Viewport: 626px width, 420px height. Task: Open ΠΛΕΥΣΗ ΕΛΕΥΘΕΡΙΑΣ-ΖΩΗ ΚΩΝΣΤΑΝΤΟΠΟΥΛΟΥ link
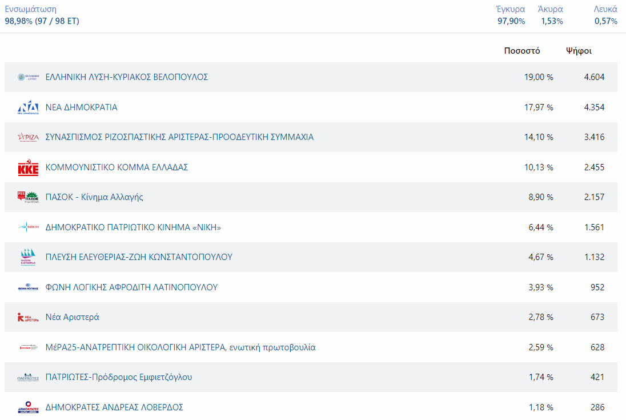click(x=139, y=257)
